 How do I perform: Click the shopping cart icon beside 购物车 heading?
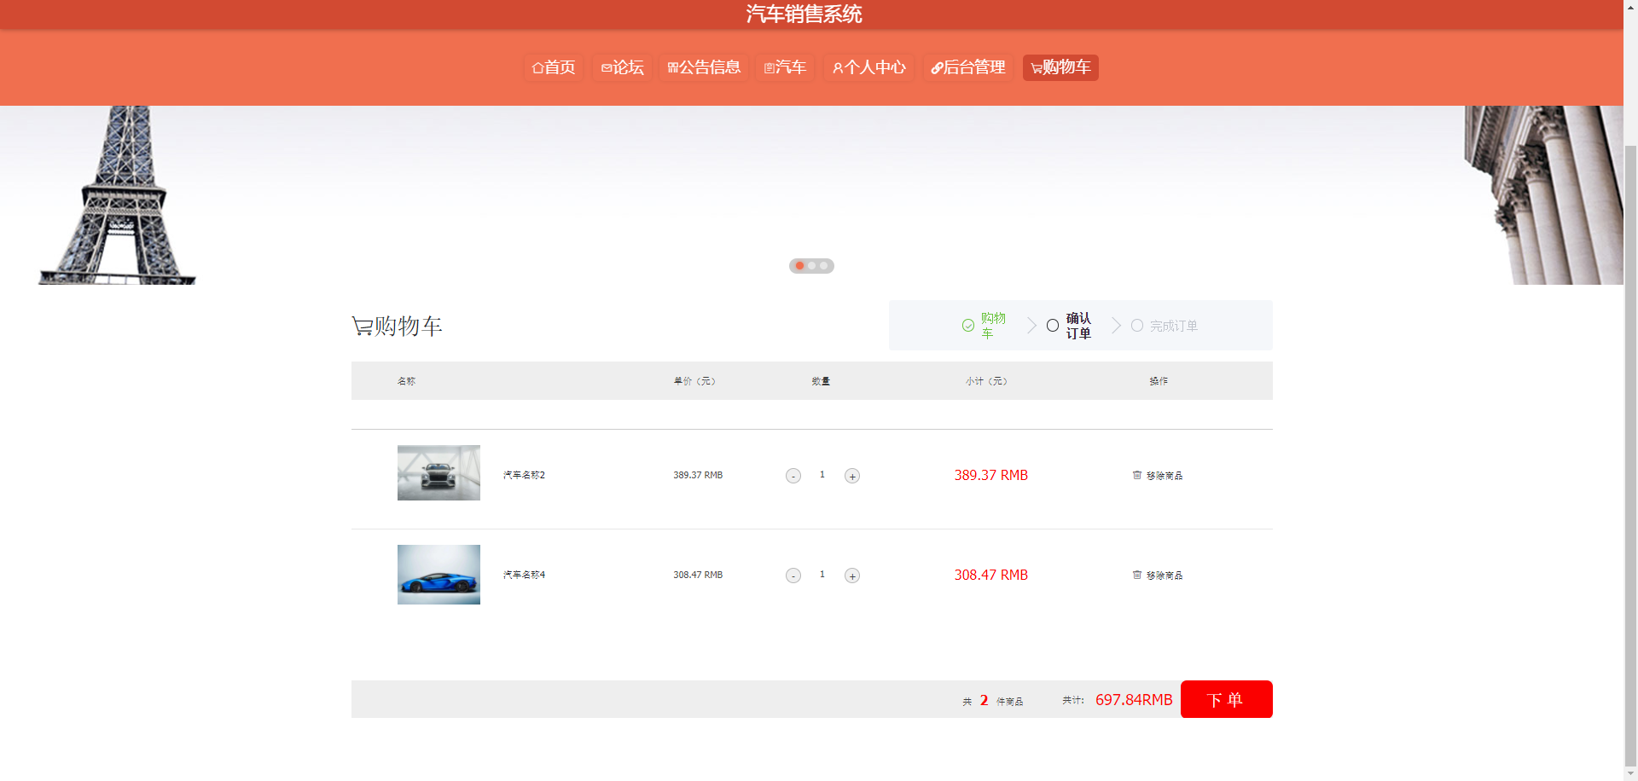coord(362,326)
